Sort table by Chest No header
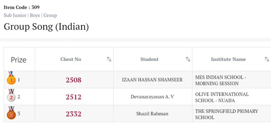Screen dimensions: 271x129 pos(71,59)
